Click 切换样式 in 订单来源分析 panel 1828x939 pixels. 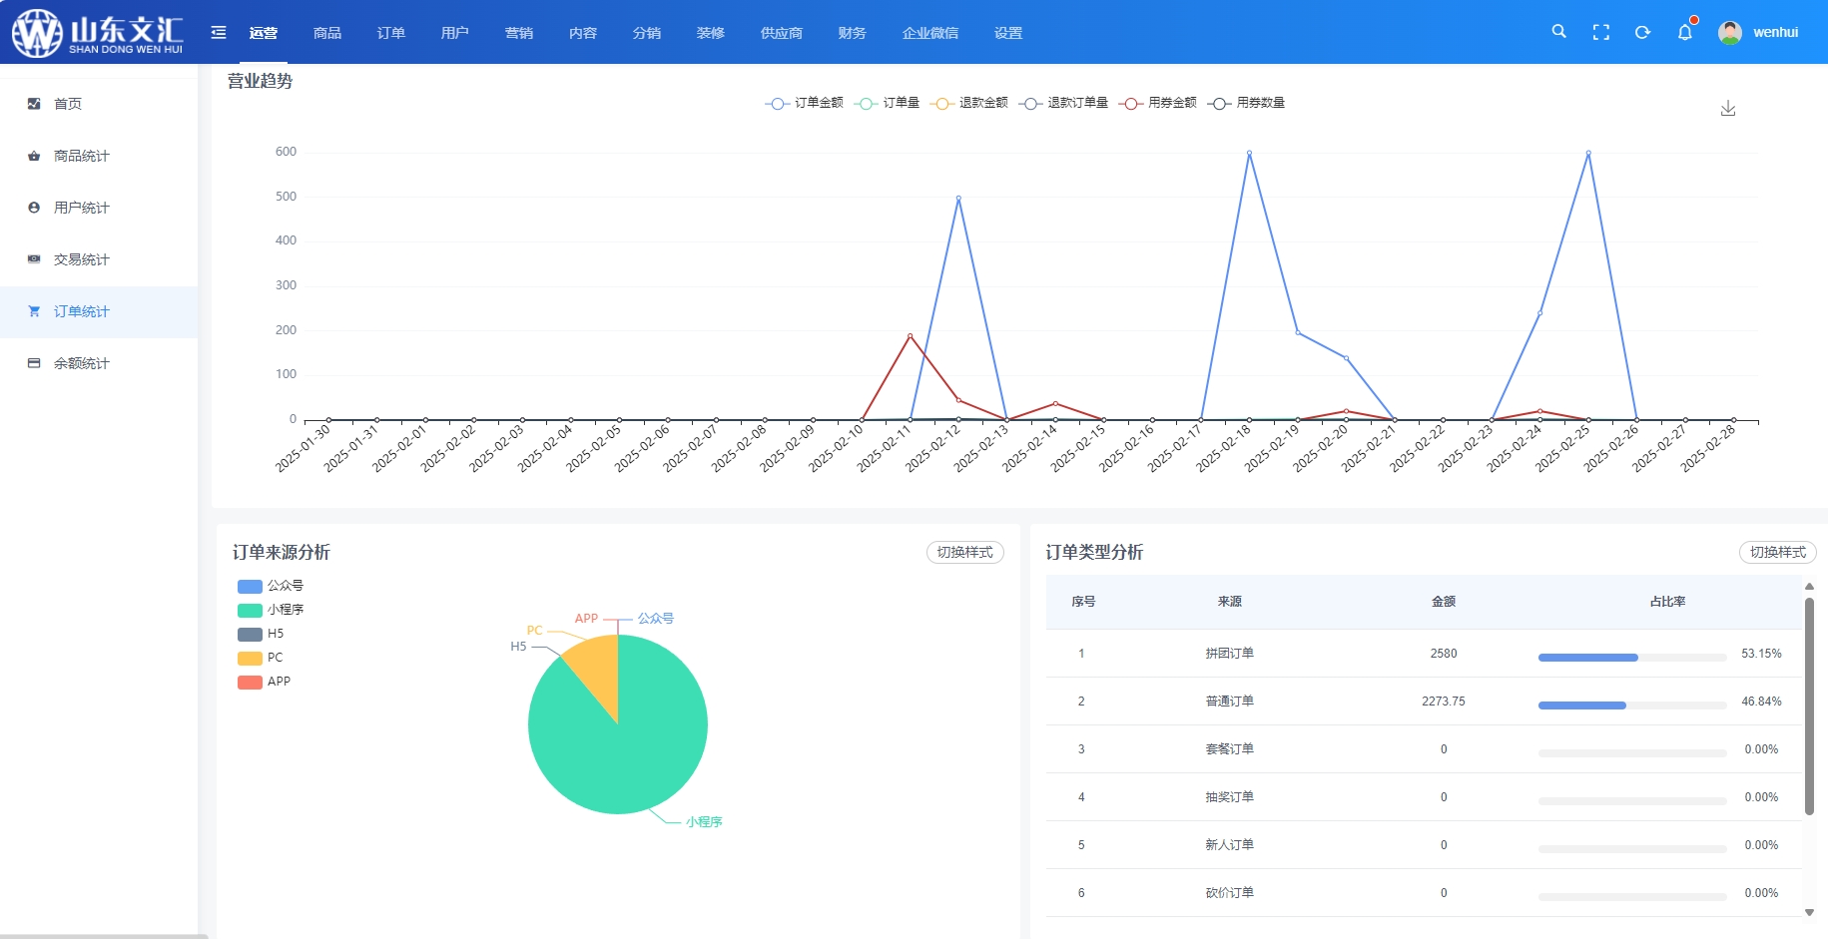tap(965, 553)
